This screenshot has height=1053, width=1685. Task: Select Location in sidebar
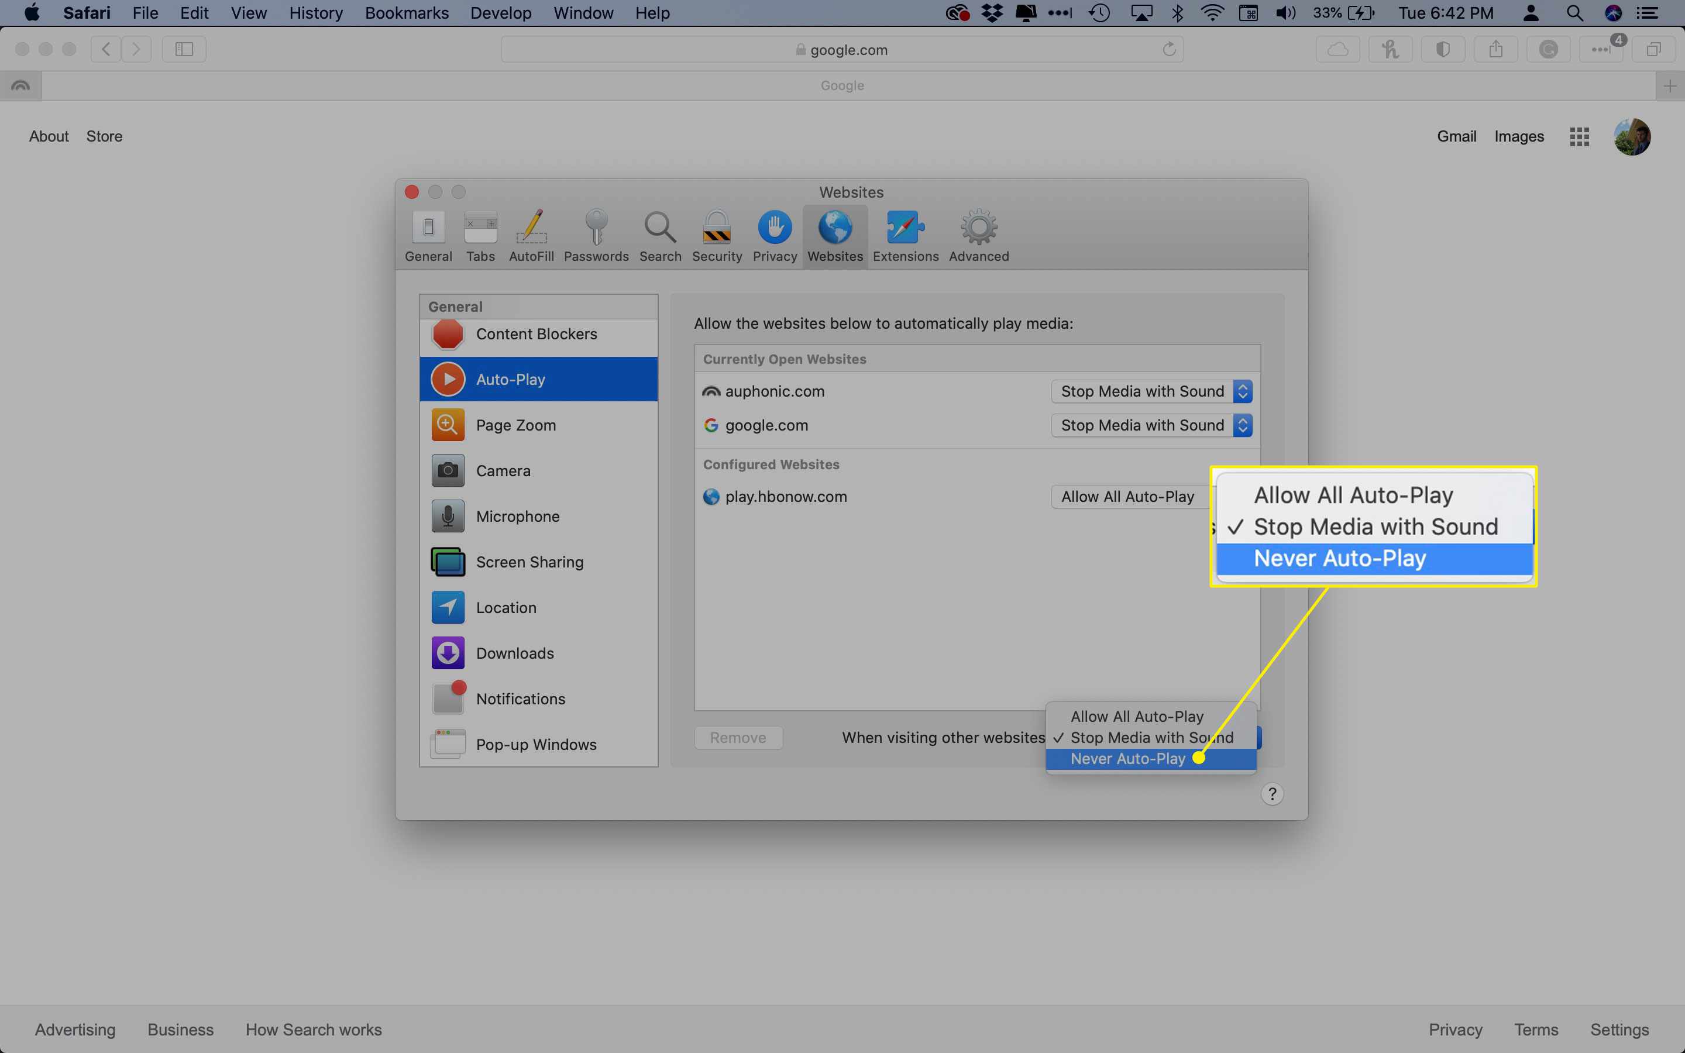(x=538, y=607)
